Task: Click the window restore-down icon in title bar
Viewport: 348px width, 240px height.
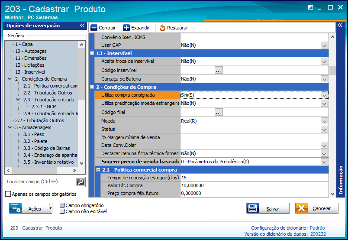Action: (x=310, y=7)
